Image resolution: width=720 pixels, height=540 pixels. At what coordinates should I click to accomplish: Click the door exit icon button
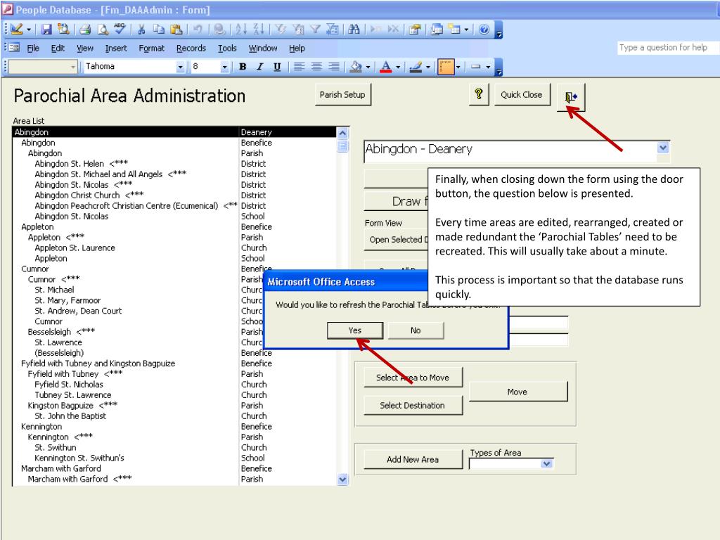571,97
